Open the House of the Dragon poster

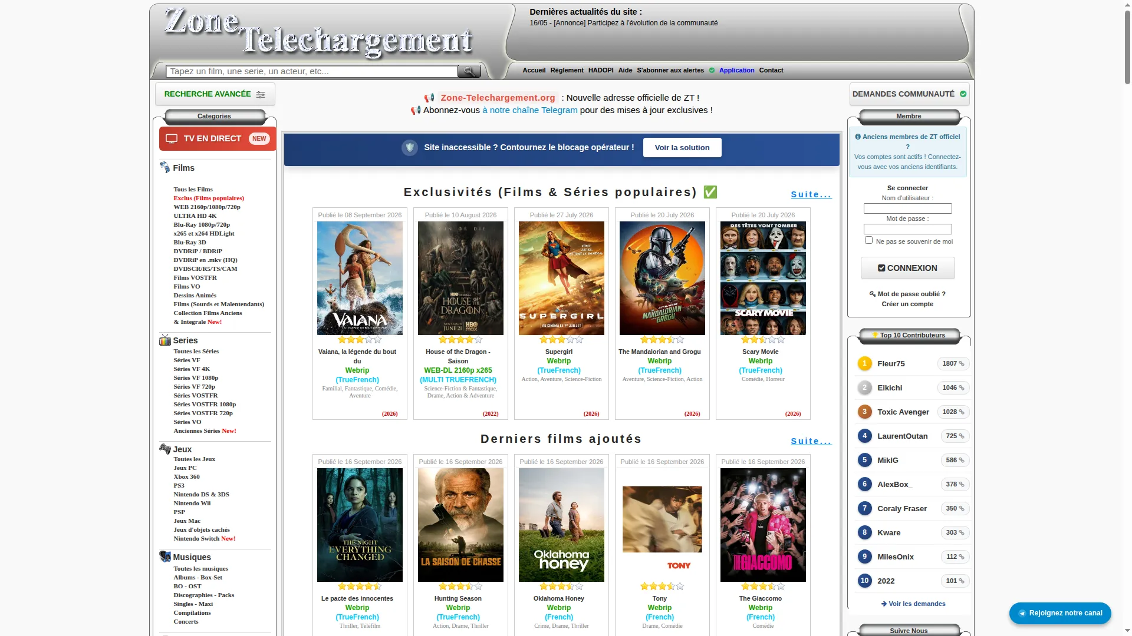coord(460,278)
